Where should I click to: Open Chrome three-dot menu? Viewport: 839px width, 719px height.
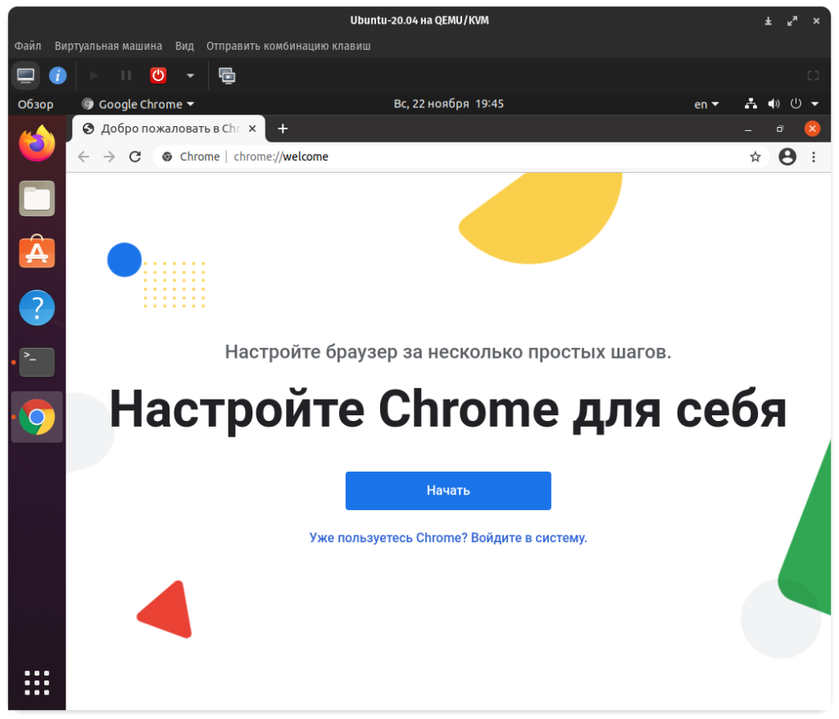tap(813, 156)
